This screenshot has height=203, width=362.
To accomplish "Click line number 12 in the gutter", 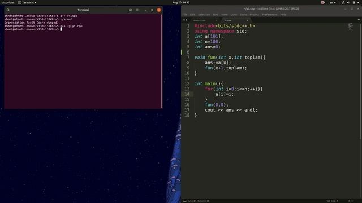I will [187, 83].
